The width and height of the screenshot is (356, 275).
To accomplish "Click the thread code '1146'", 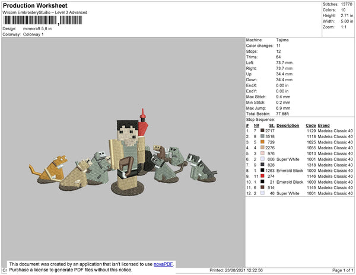I will pyautogui.click(x=311, y=176).
